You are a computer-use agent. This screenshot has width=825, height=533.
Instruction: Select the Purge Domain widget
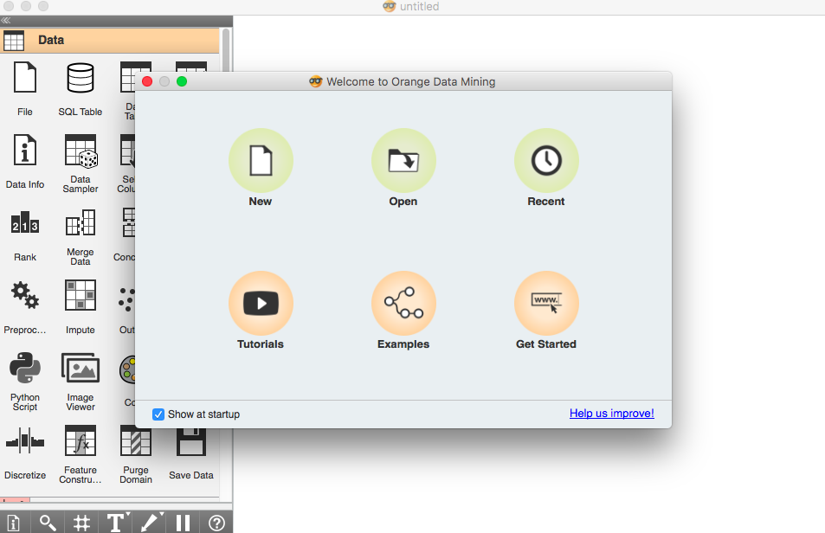[x=136, y=454]
